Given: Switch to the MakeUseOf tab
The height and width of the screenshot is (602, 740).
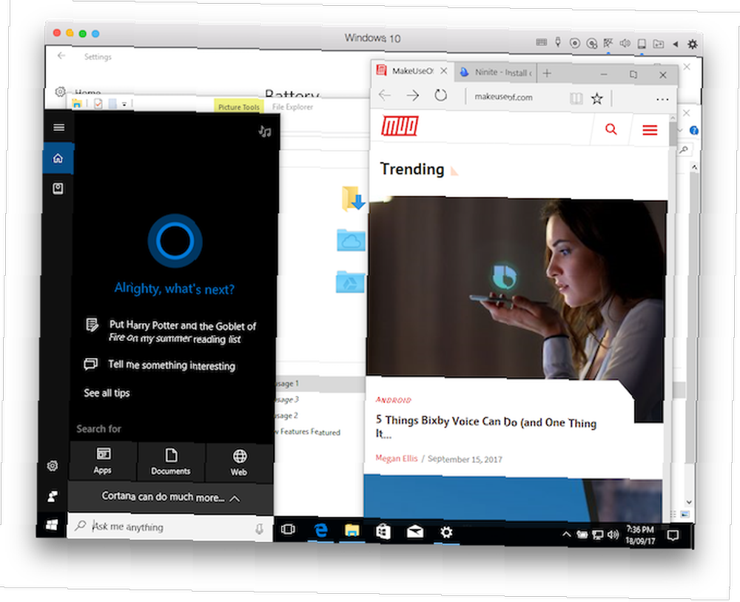Looking at the screenshot, I should pyautogui.click(x=411, y=71).
